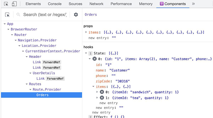Delete hook state entry 0 with X icon
Screen dimensions: 213x118
coord(95,59)
